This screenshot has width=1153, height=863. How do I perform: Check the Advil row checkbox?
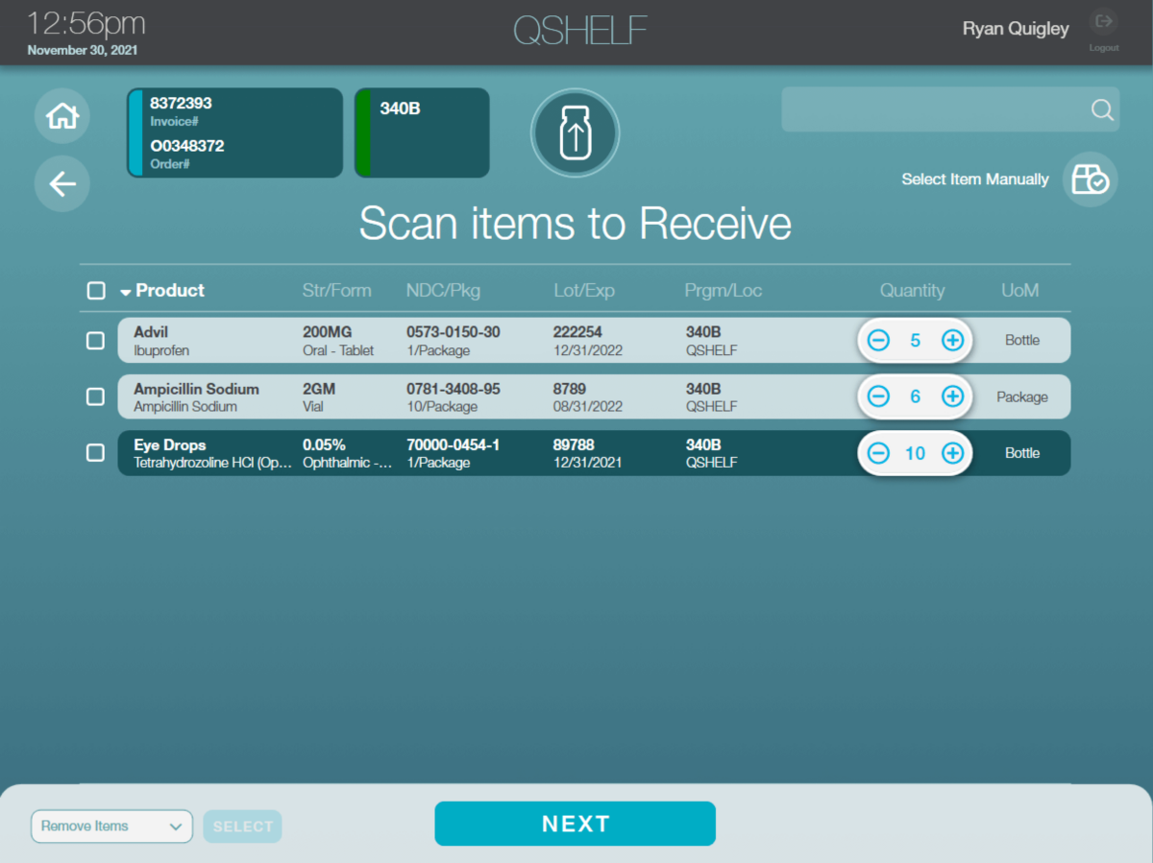click(x=95, y=340)
